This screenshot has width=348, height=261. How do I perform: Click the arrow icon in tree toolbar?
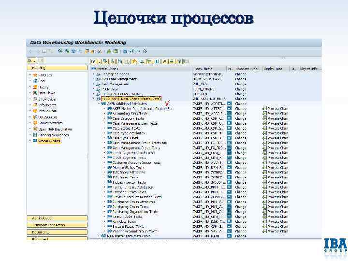click(x=164, y=61)
